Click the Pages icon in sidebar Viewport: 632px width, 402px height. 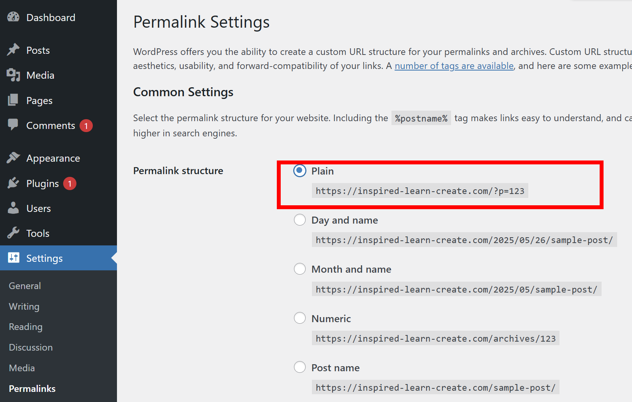pyautogui.click(x=13, y=100)
